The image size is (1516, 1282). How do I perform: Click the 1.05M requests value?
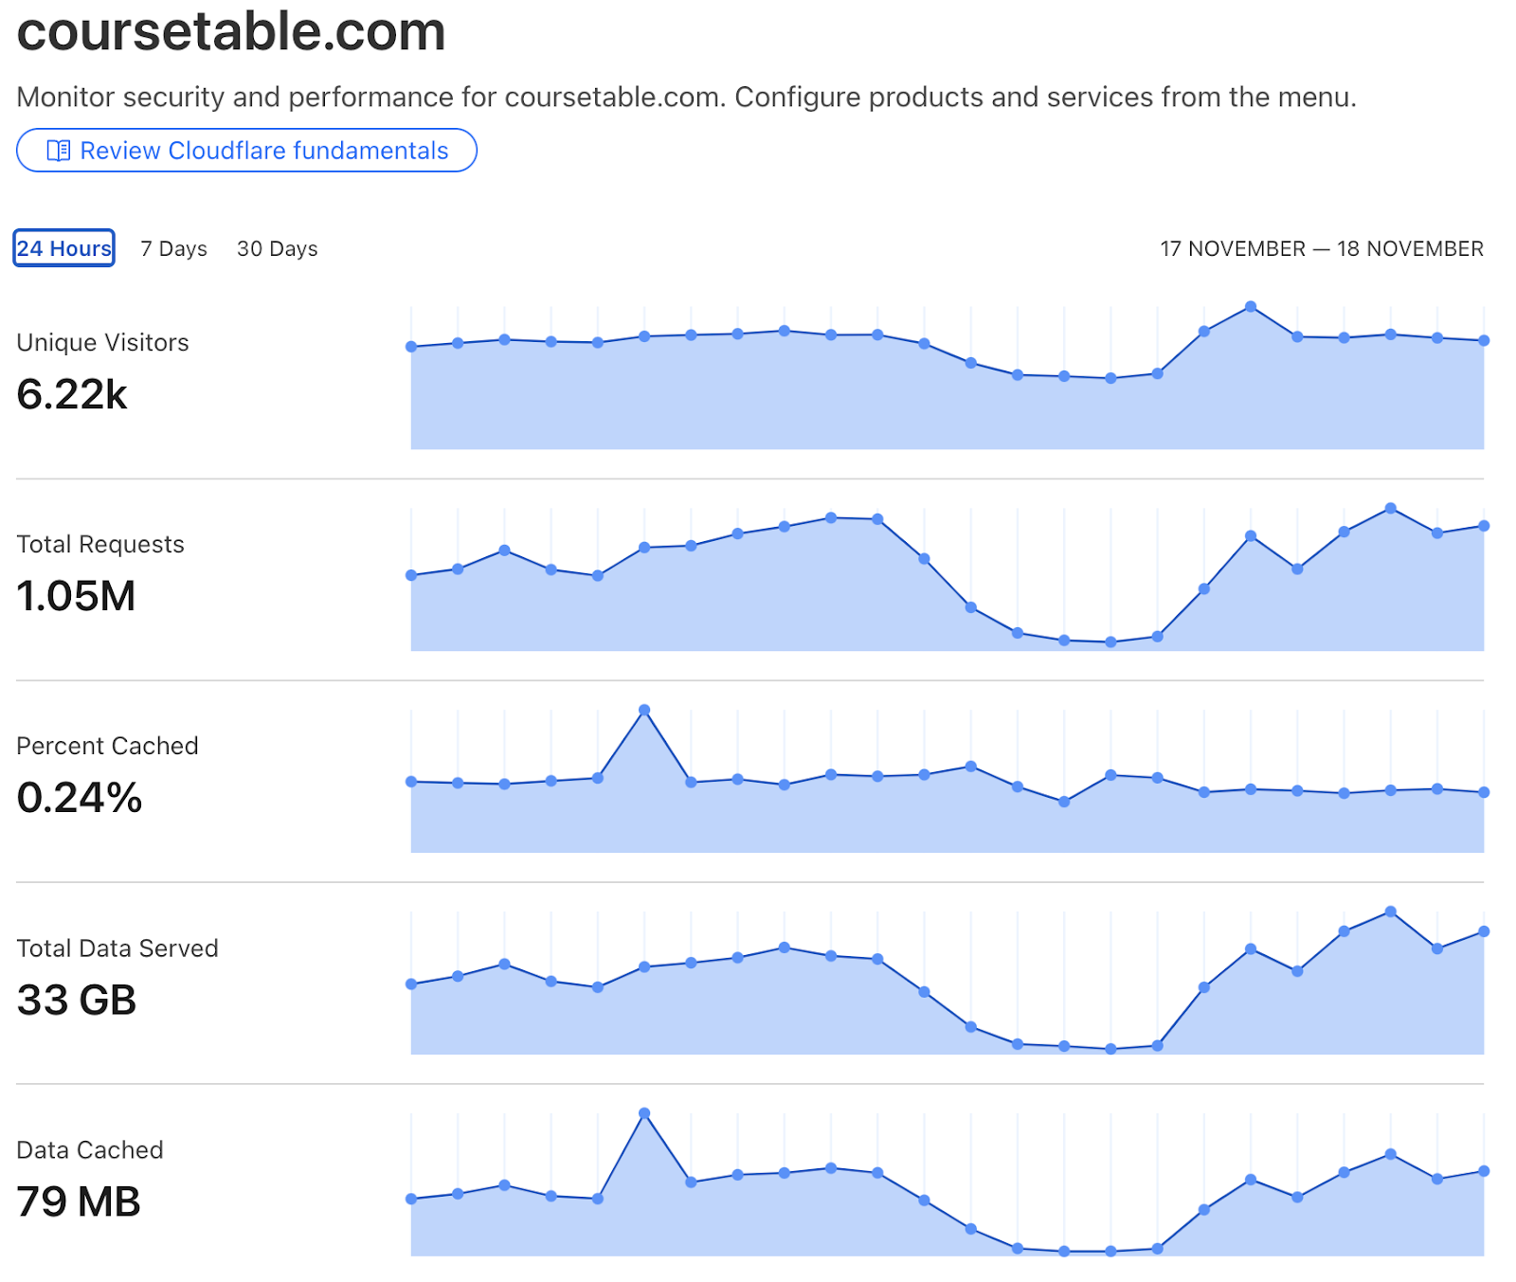tap(77, 596)
